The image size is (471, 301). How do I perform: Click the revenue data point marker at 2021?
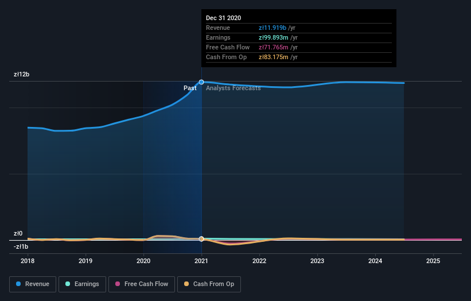201,82
